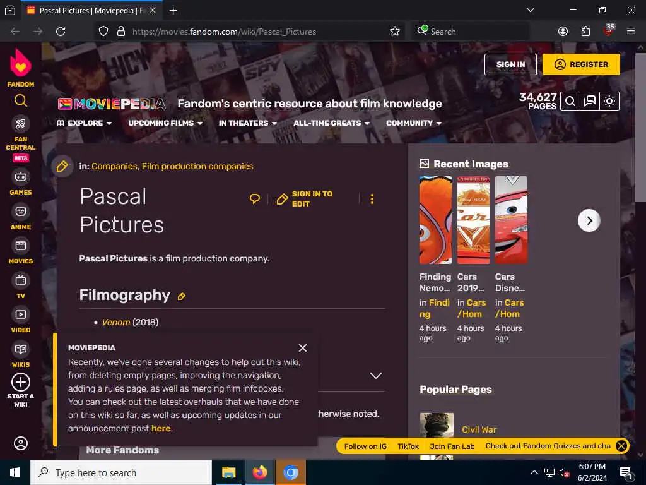Open File Explorer from taskbar
Screen dimensions: 646x485
pyautogui.click(x=228, y=472)
